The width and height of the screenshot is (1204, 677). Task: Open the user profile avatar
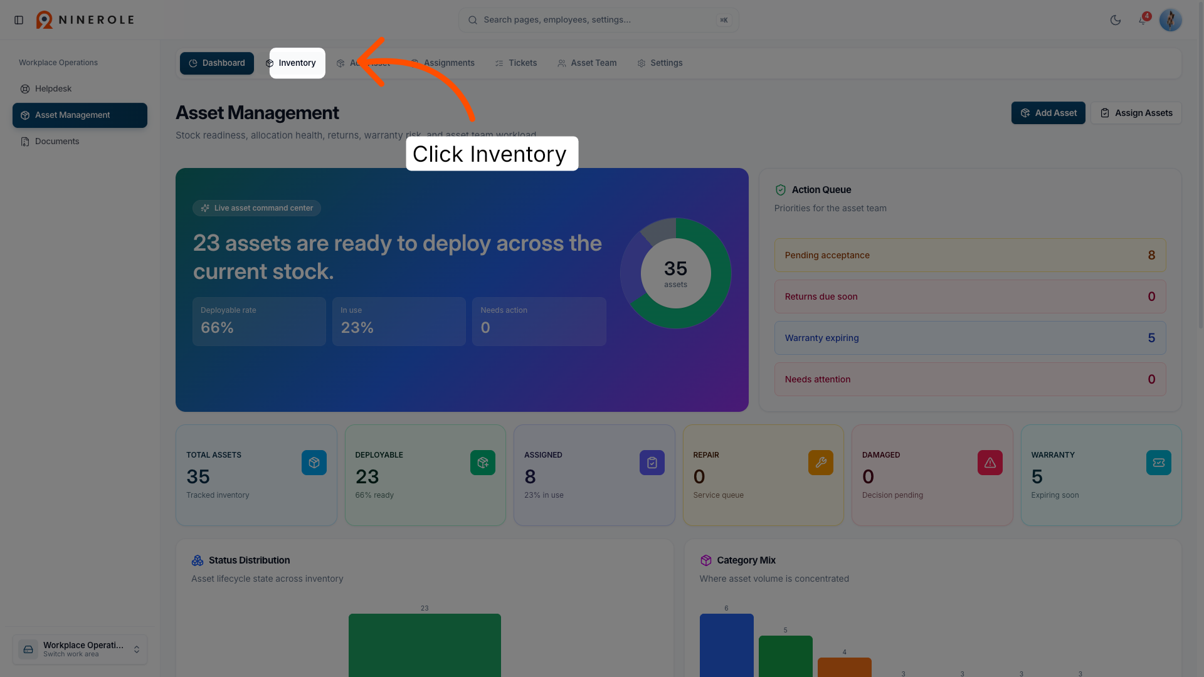coord(1170,20)
